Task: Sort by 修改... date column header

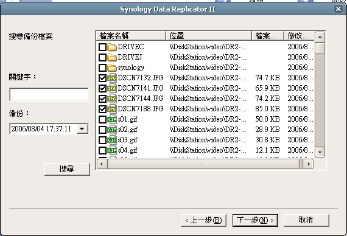Action: (x=299, y=36)
